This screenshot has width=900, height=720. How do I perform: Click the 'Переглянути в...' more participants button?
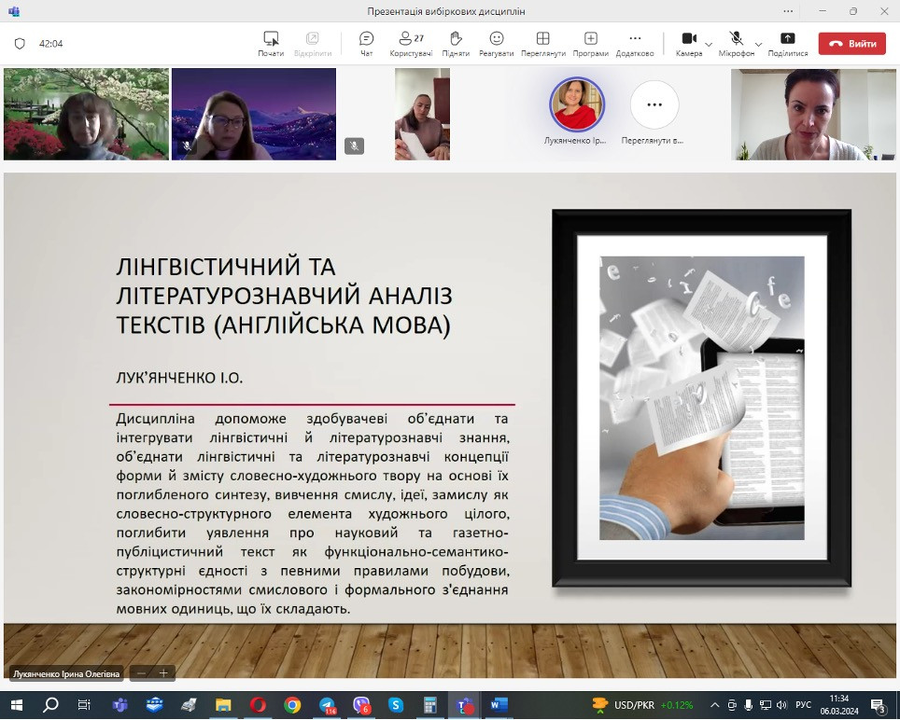coord(654,105)
